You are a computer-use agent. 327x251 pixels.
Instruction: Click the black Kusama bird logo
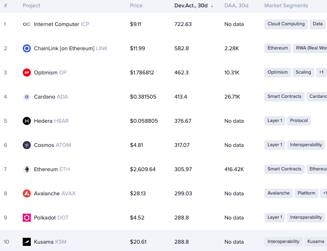[x=27, y=242]
